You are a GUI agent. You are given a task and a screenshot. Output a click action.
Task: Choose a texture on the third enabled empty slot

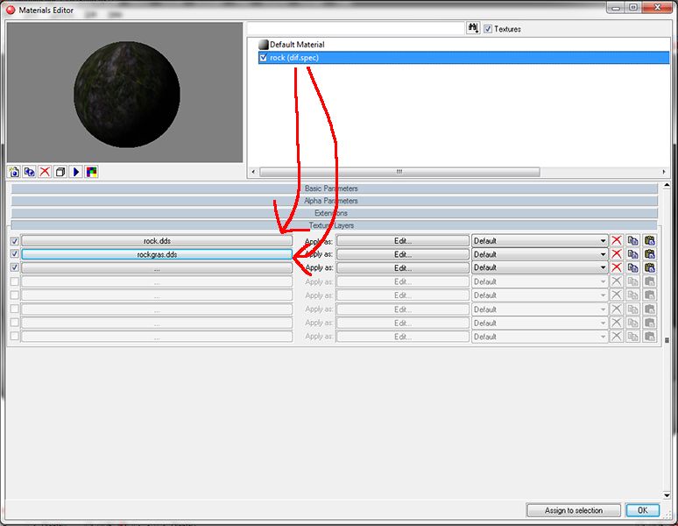click(x=157, y=267)
